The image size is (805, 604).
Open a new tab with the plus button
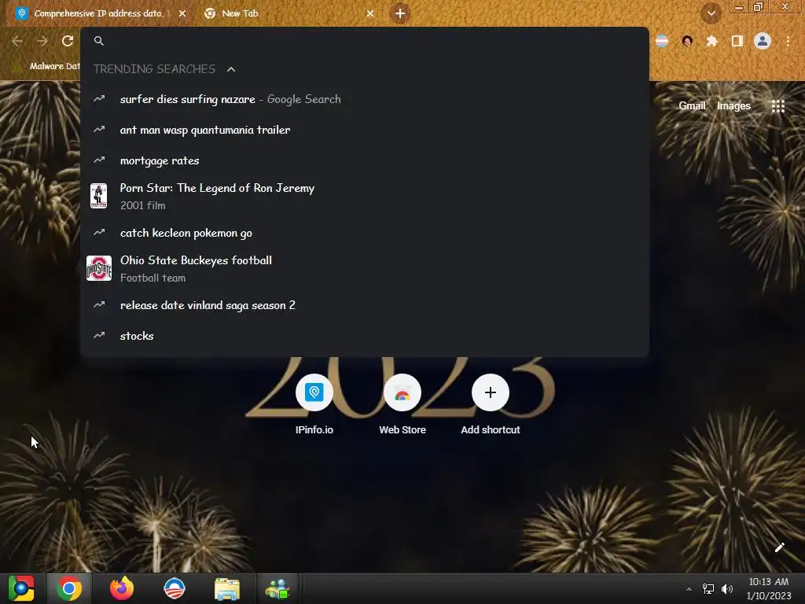click(400, 13)
